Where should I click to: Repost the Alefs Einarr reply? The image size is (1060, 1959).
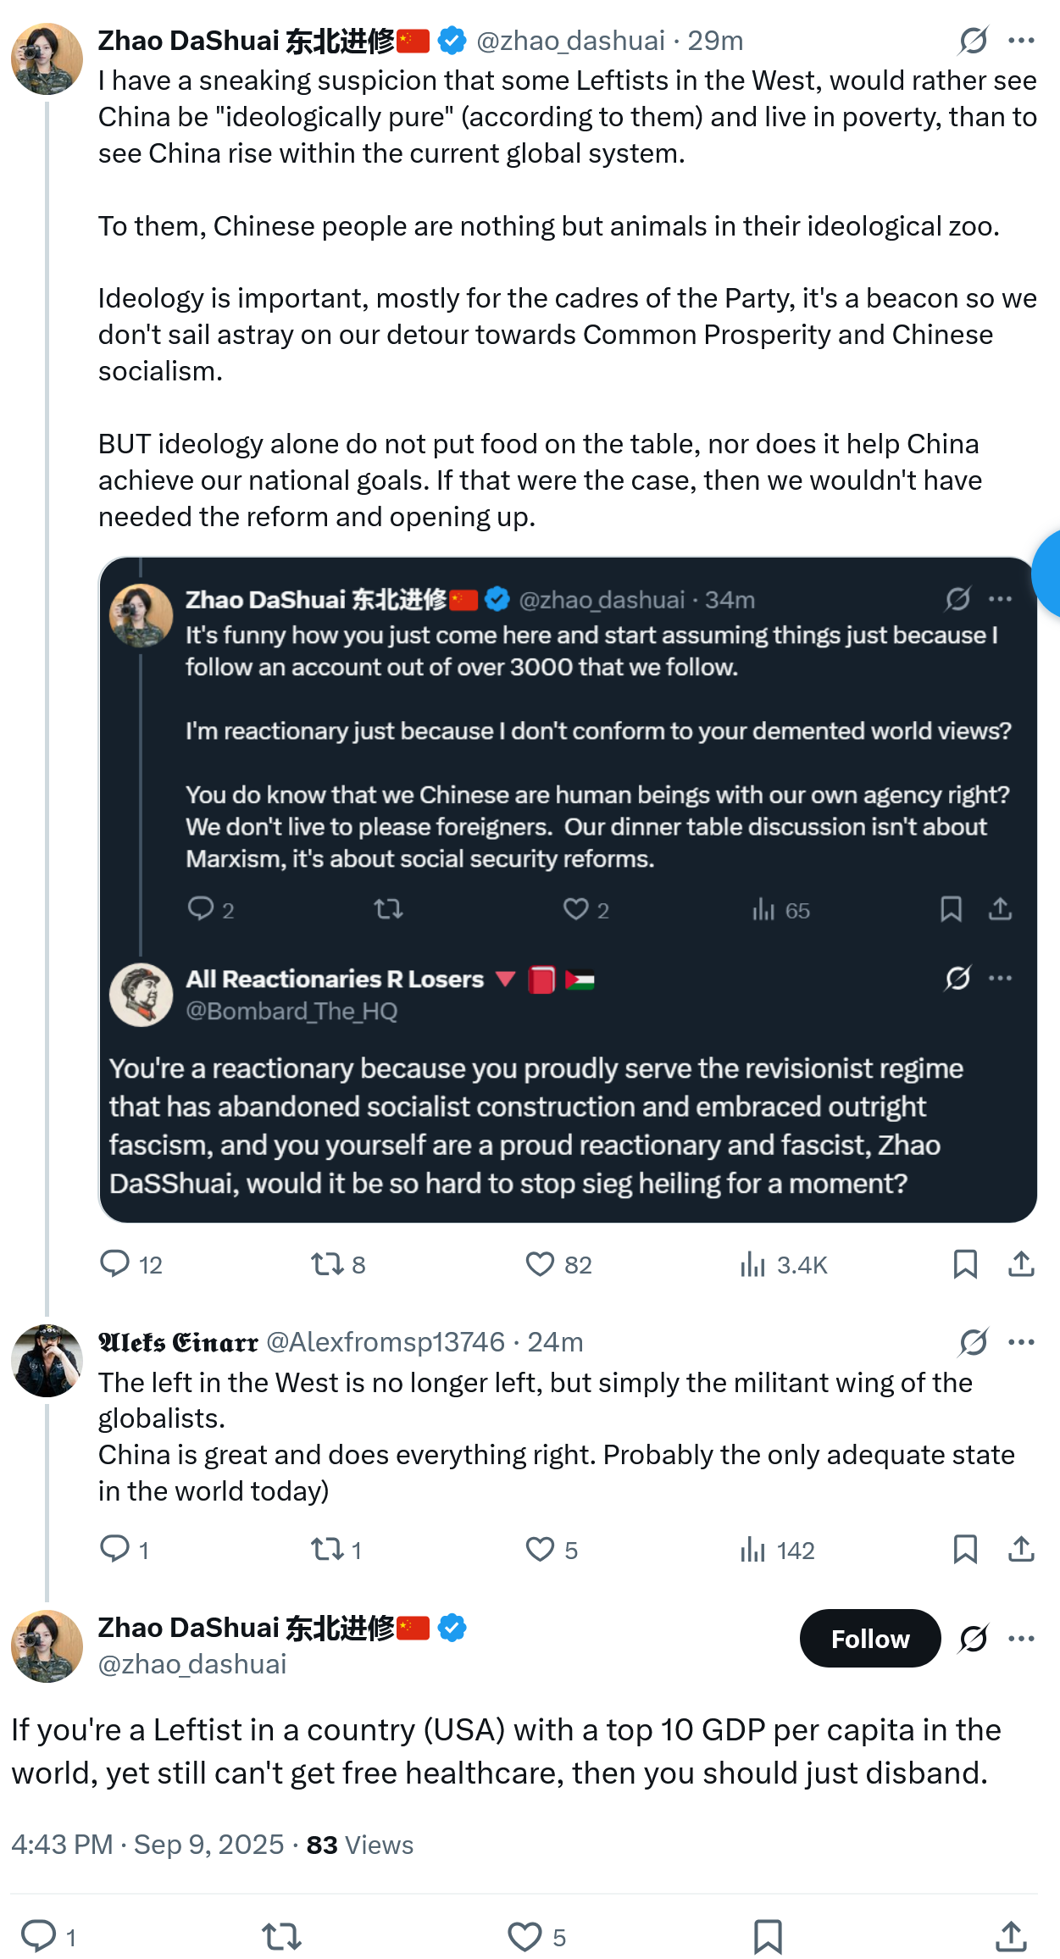point(326,1549)
